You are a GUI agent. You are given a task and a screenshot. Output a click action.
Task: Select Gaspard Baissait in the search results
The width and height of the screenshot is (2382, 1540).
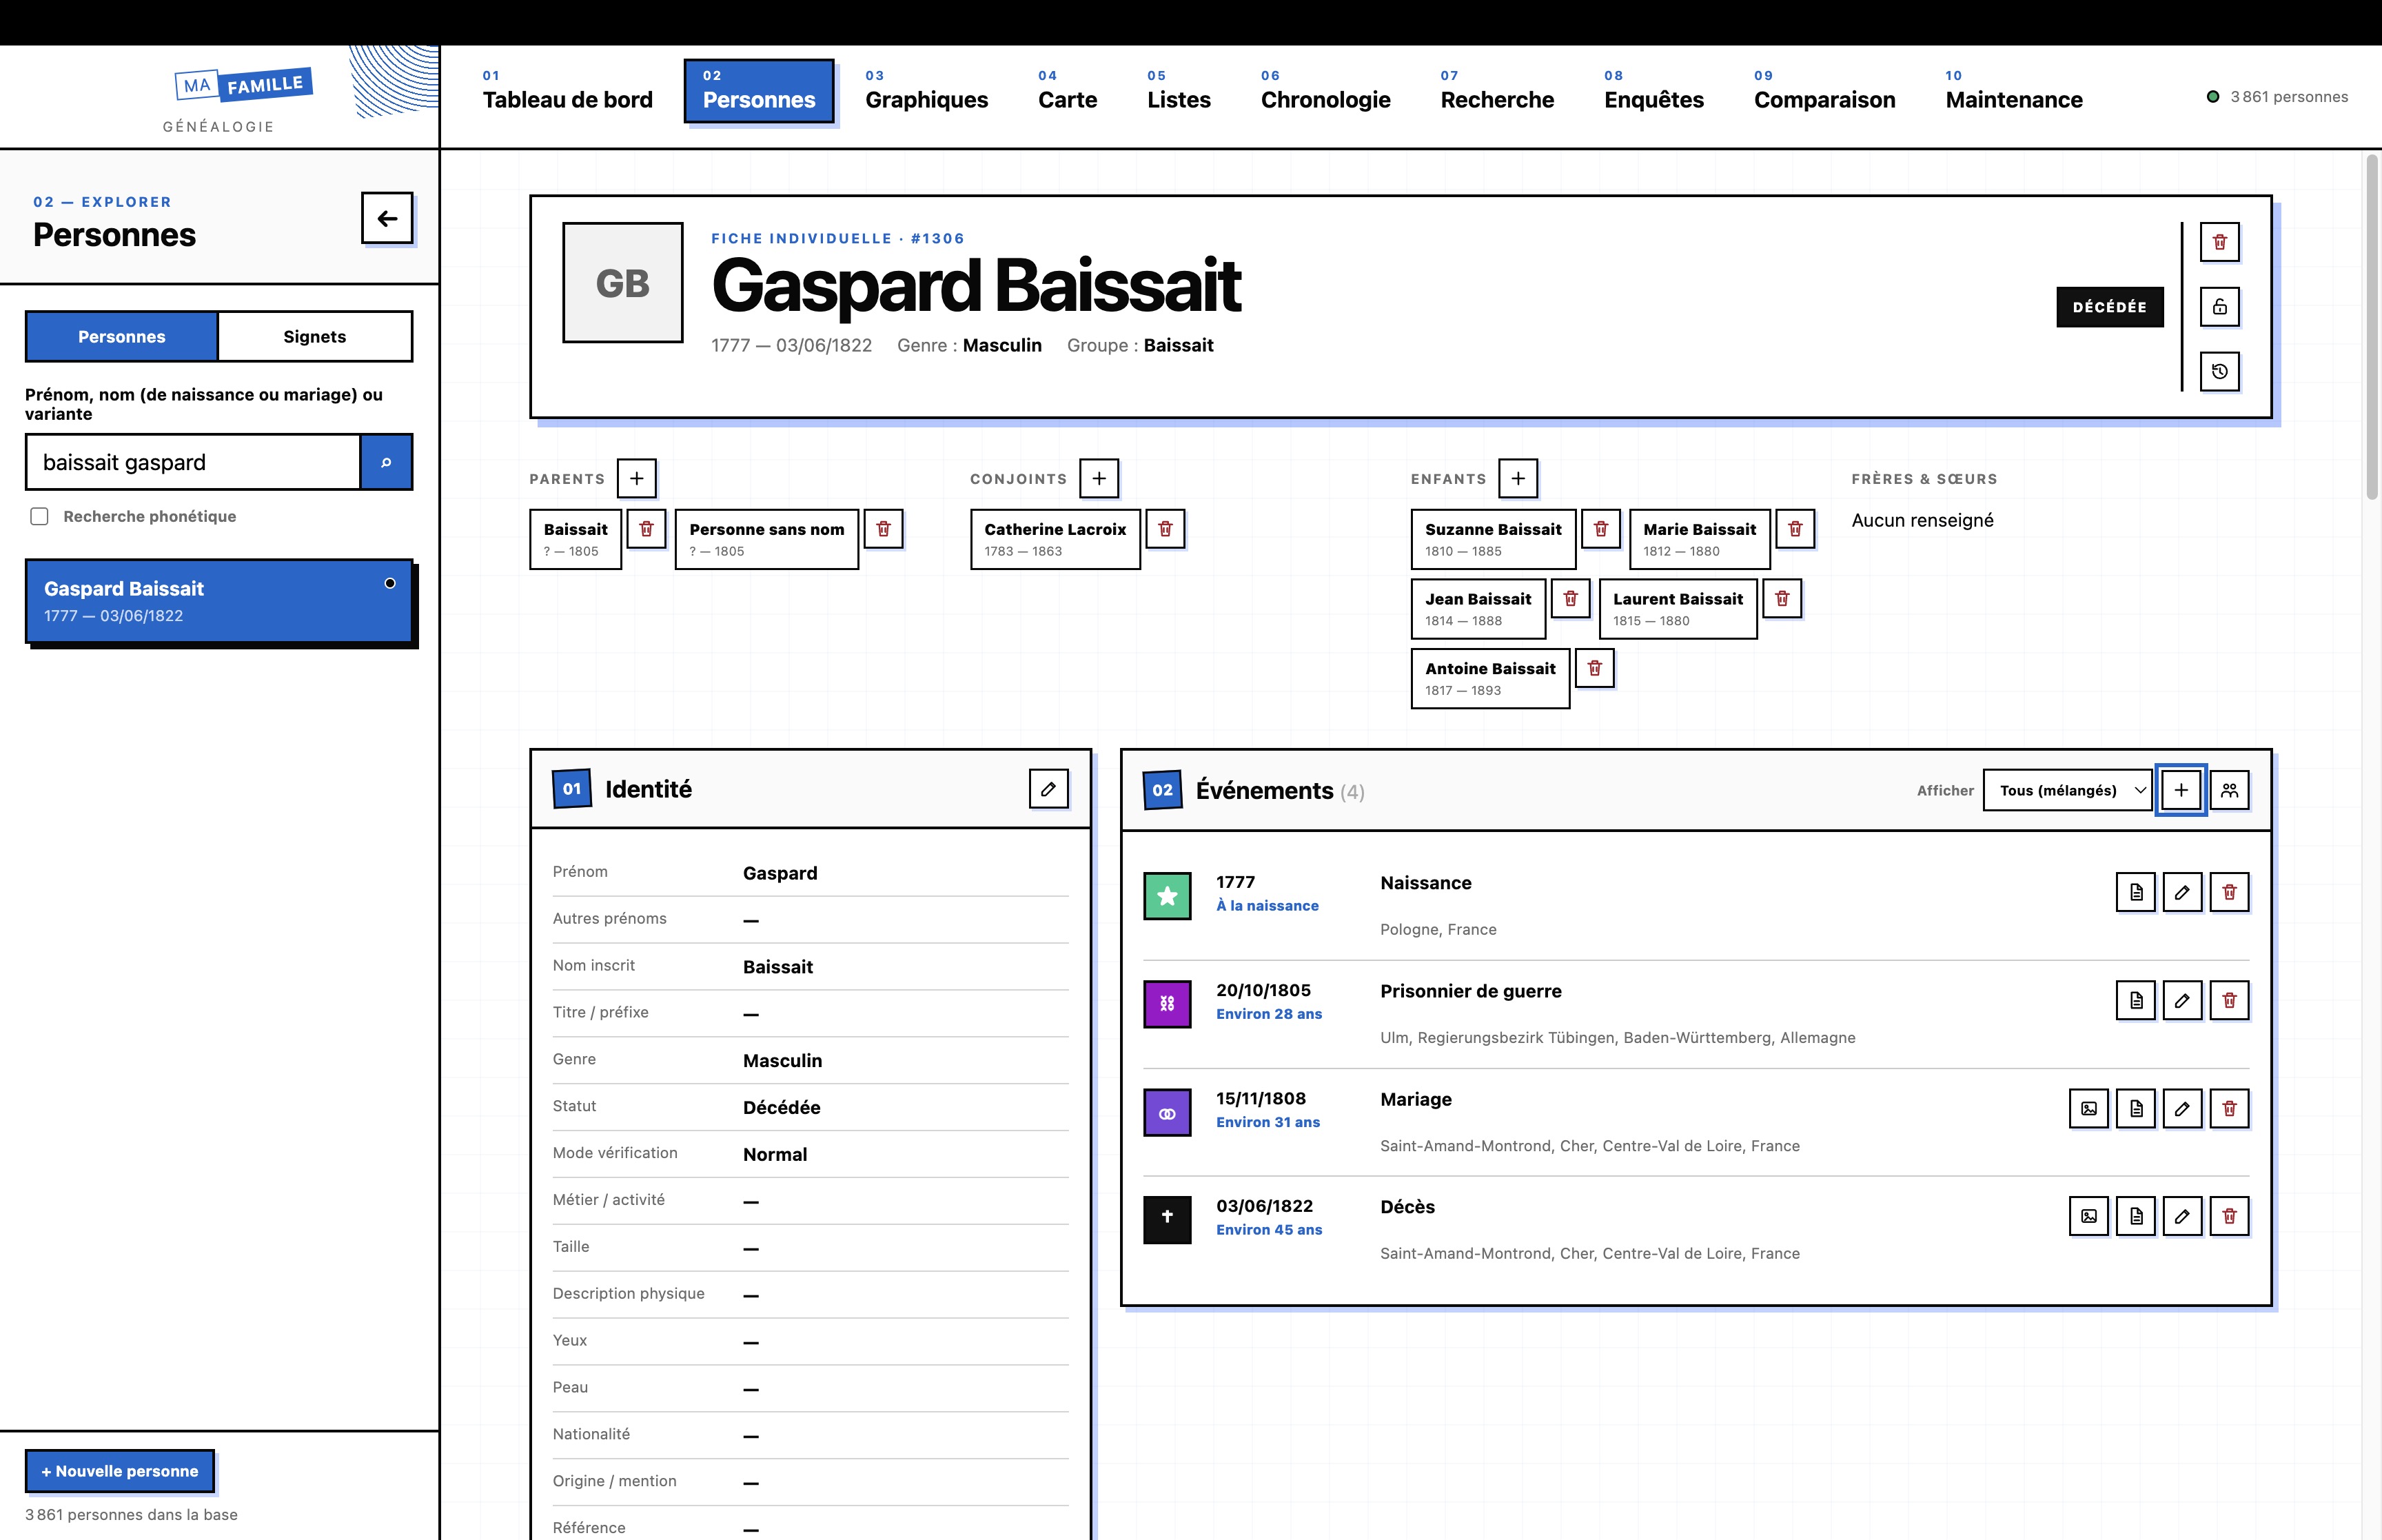219,601
